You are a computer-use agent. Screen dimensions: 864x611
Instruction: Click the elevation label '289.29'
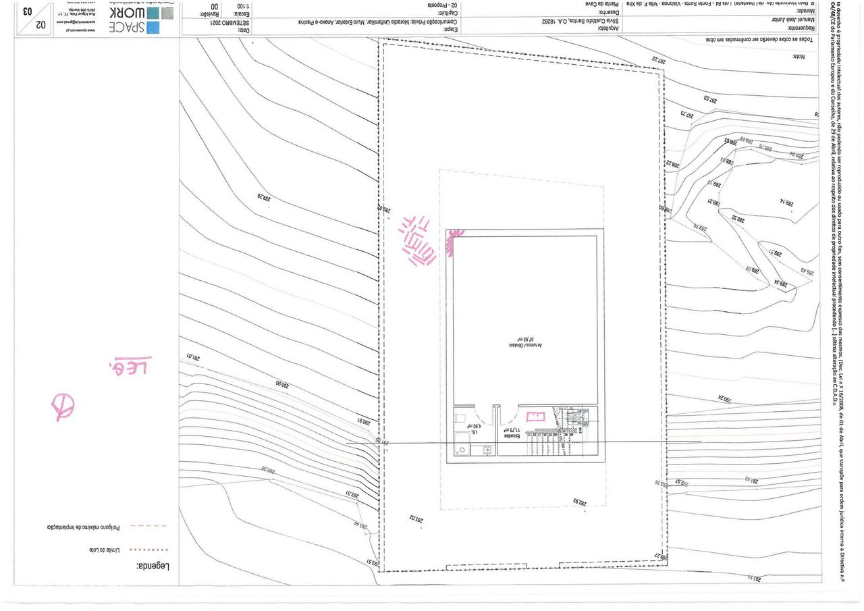263,198
